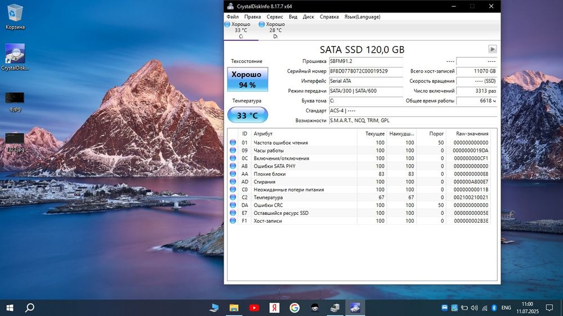Select the C: disk tab at 33 °C

click(x=241, y=30)
